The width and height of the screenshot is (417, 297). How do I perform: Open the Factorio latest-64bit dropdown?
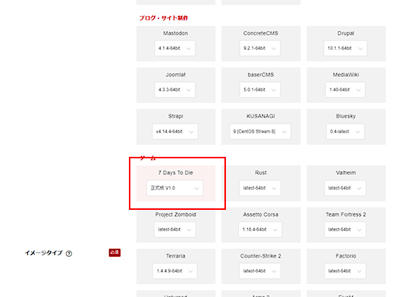coord(345,271)
